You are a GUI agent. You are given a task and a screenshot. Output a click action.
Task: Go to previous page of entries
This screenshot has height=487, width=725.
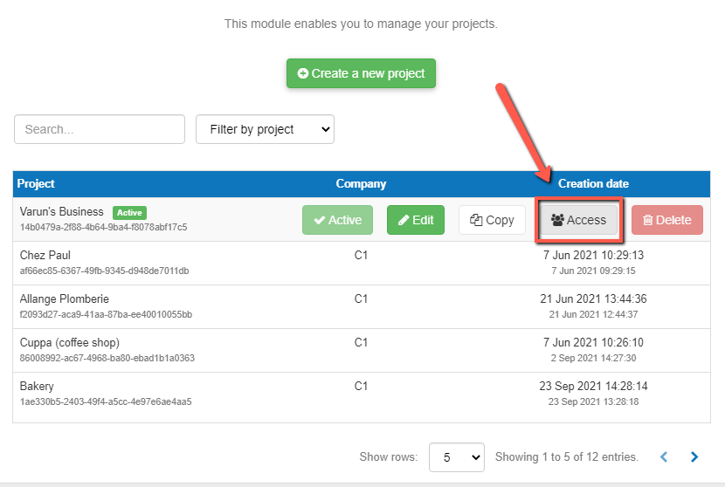click(x=664, y=457)
